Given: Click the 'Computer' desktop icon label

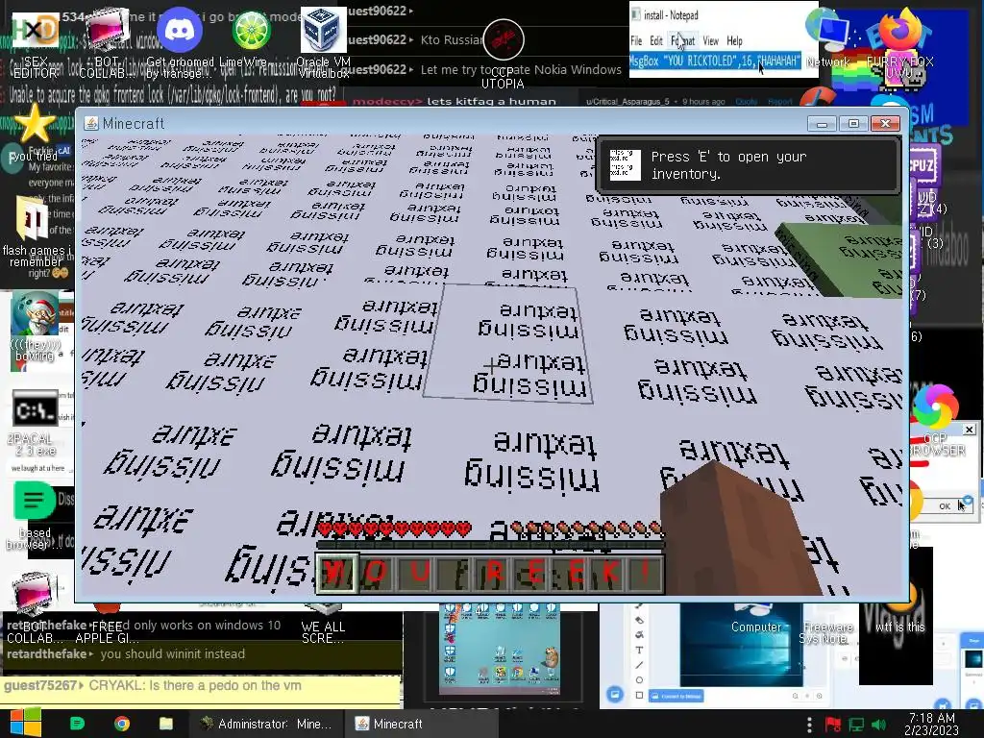Looking at the screenshot, I should pyautogui.click(x=755, y=627).
